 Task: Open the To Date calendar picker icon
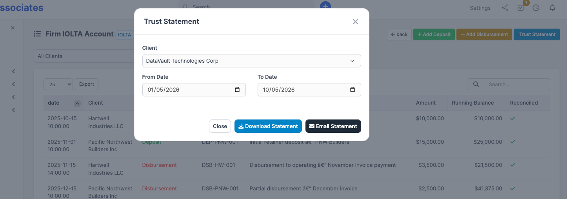tap(353, 90)
